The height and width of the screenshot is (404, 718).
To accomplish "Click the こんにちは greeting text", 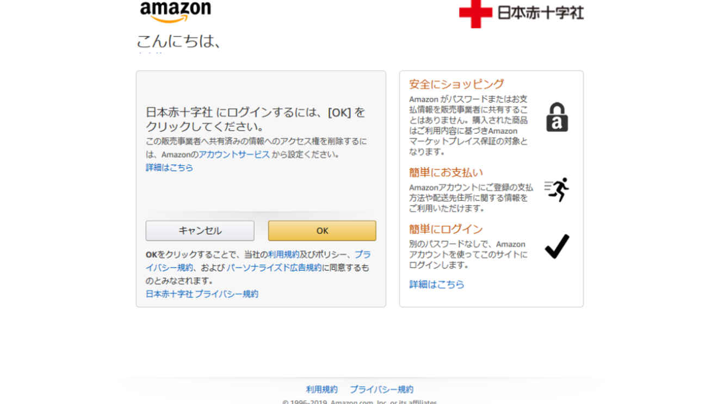I will coord(178,41).
